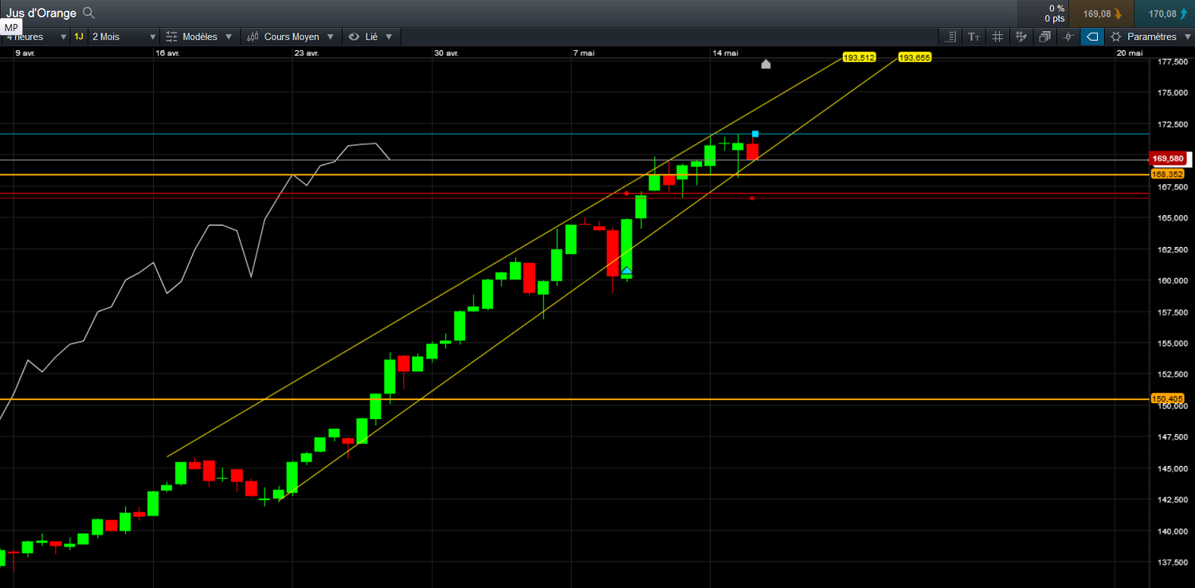Click the 145,000 price axis label

point(1171,468)
